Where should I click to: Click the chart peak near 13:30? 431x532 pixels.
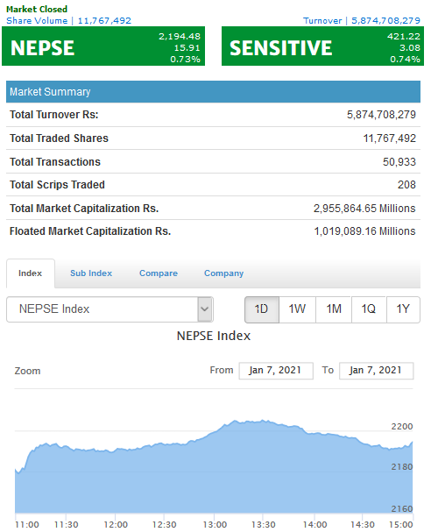point(263,421)
